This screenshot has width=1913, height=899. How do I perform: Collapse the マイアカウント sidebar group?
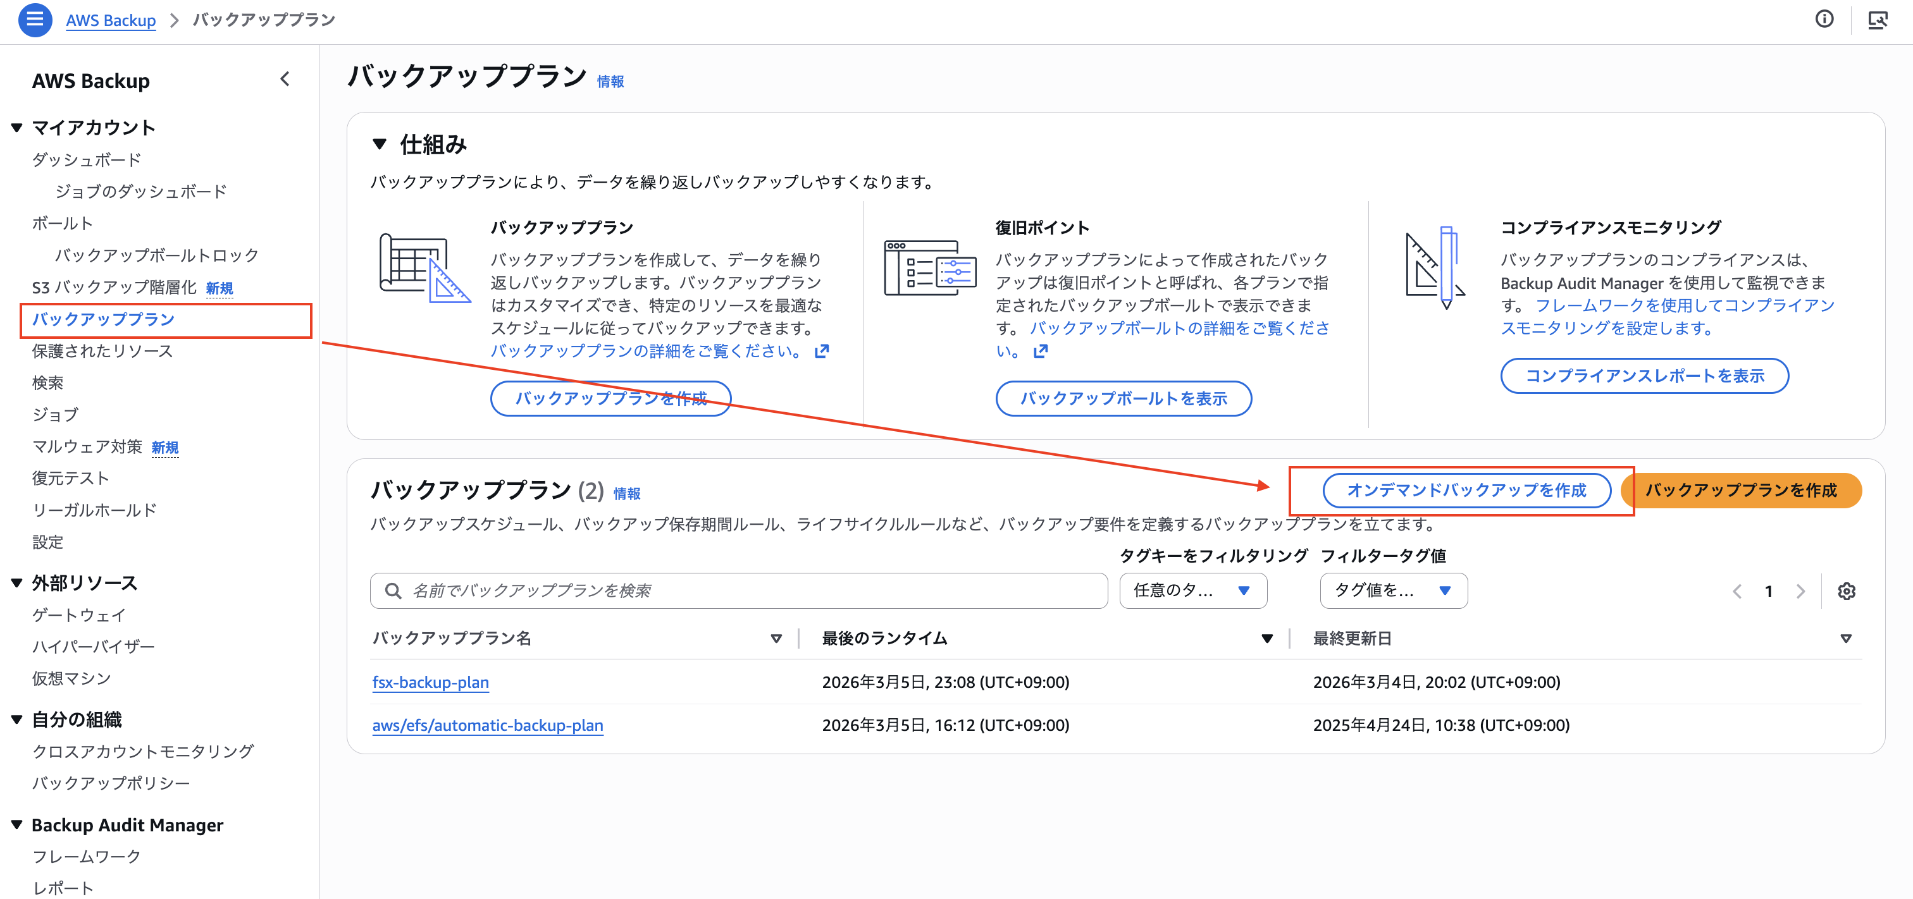17,128
